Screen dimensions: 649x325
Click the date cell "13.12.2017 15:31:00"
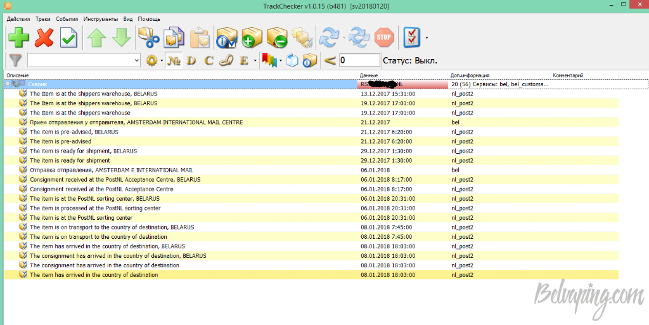(x=388, y=94)
